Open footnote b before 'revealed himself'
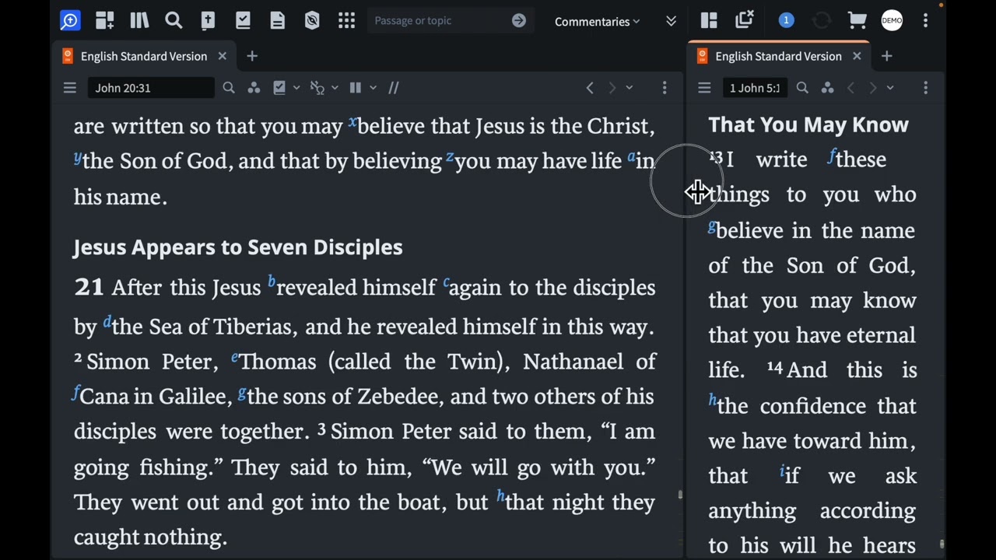Screen dimensions: 996x560 (271, 282)
